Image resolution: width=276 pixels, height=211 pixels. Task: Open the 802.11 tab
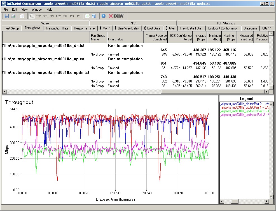point(267,28)
